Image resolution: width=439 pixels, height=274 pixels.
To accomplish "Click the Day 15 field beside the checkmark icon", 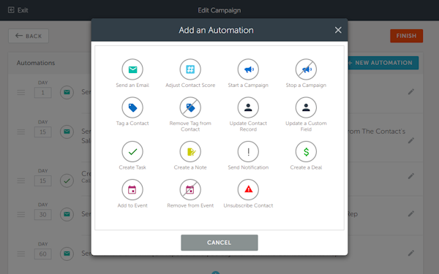I will point(43,180).
